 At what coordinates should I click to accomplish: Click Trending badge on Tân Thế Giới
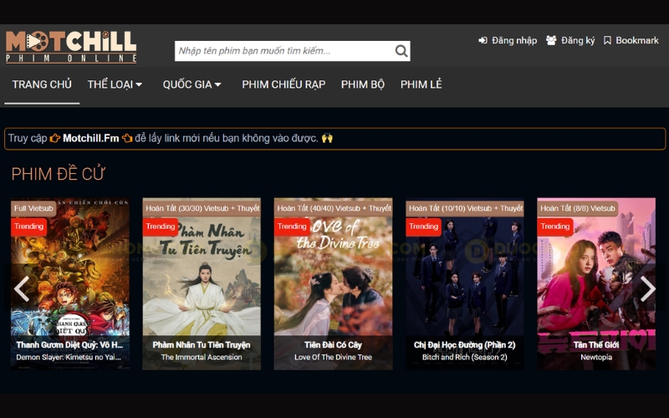[x=555, y=227]
